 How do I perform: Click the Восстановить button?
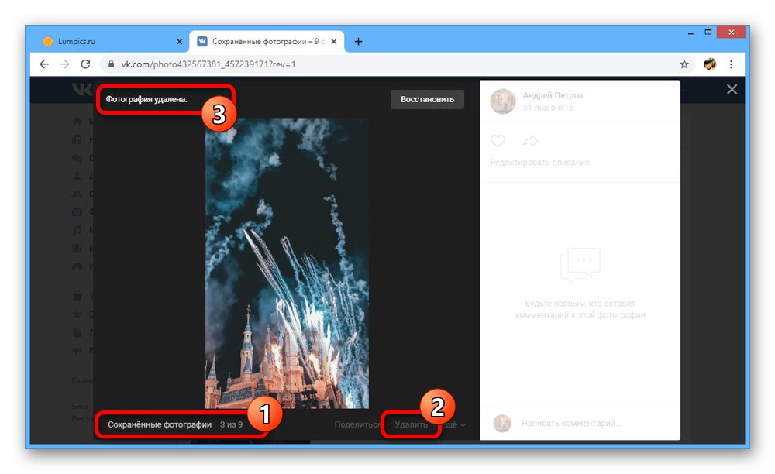(427, 99)
